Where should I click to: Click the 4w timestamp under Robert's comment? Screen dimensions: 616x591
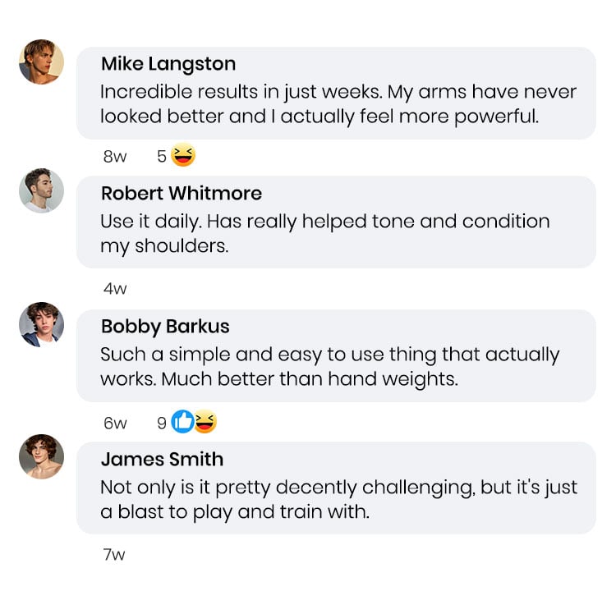[115, 289]
